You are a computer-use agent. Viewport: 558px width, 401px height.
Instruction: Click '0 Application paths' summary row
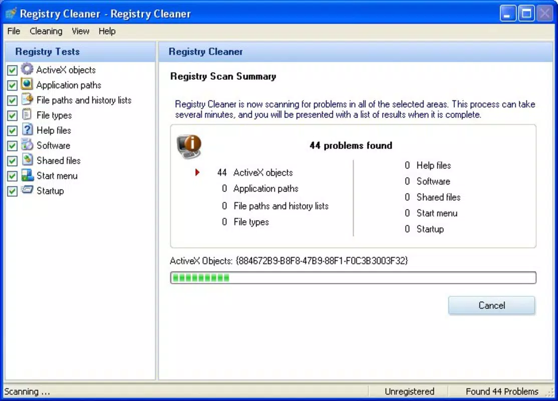coord(260,188)
